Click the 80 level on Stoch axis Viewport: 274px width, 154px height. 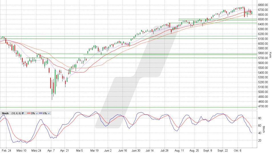[x=260, y=118]
